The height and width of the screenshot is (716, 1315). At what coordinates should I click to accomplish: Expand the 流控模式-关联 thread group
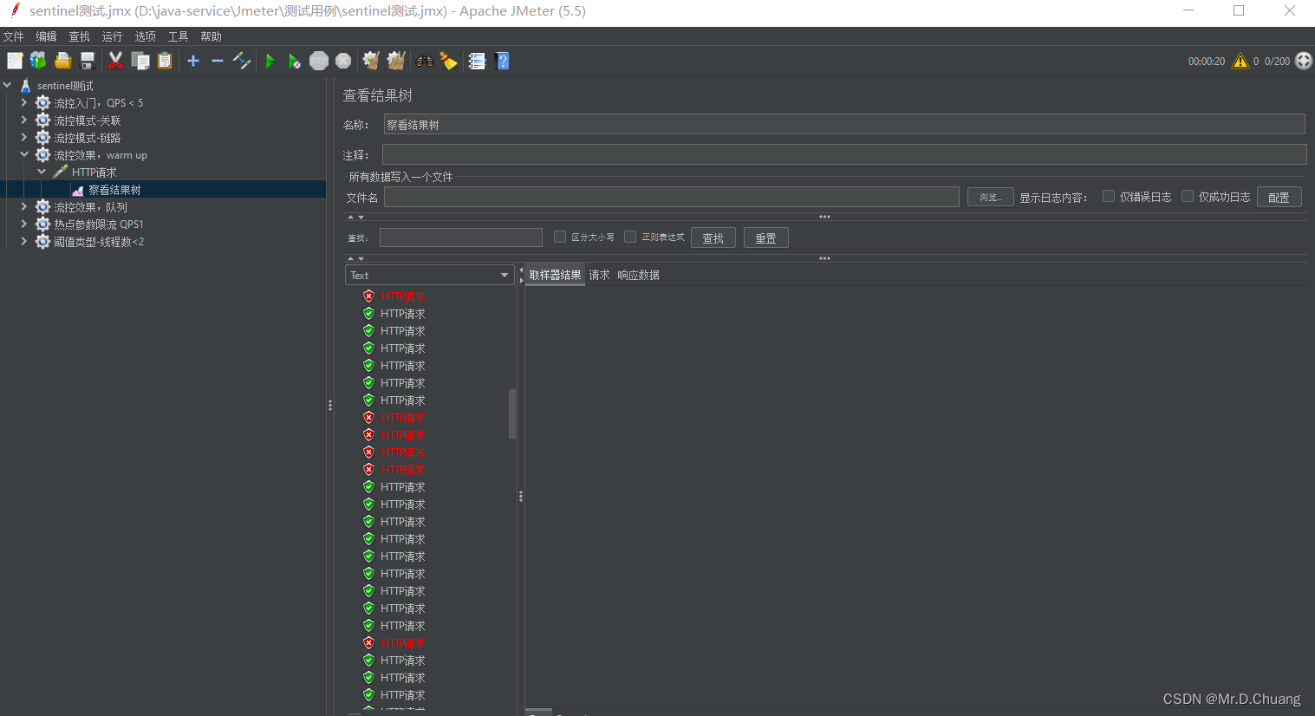pyautogui.click(x=24, y=120)
